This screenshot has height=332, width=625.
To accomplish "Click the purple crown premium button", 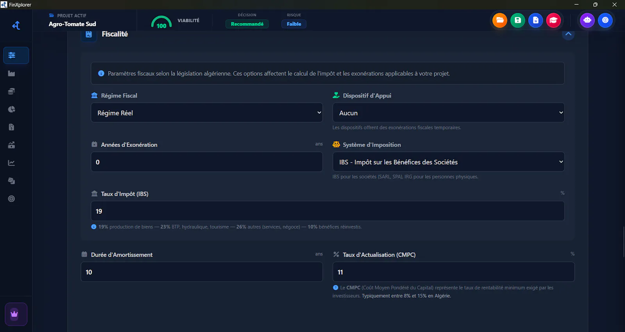I will 16,314.
